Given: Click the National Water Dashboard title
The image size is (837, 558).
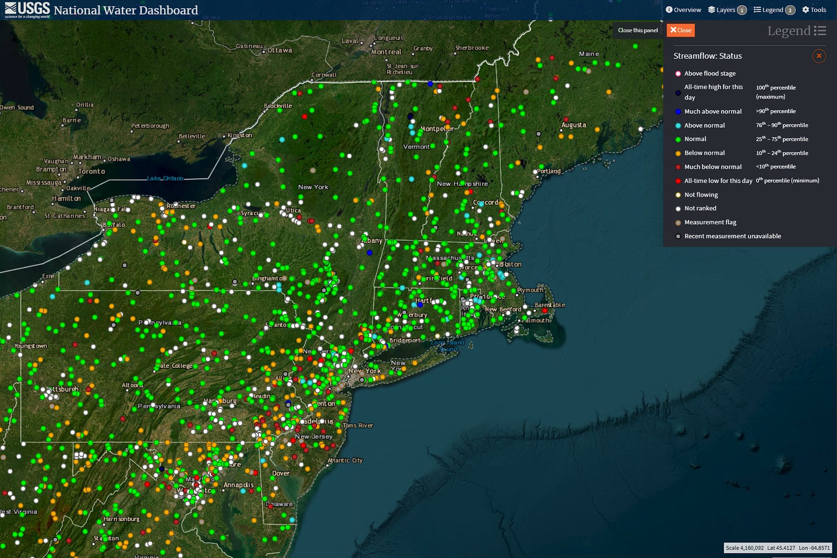Looking at the screenshot, I should coord(126,10).
